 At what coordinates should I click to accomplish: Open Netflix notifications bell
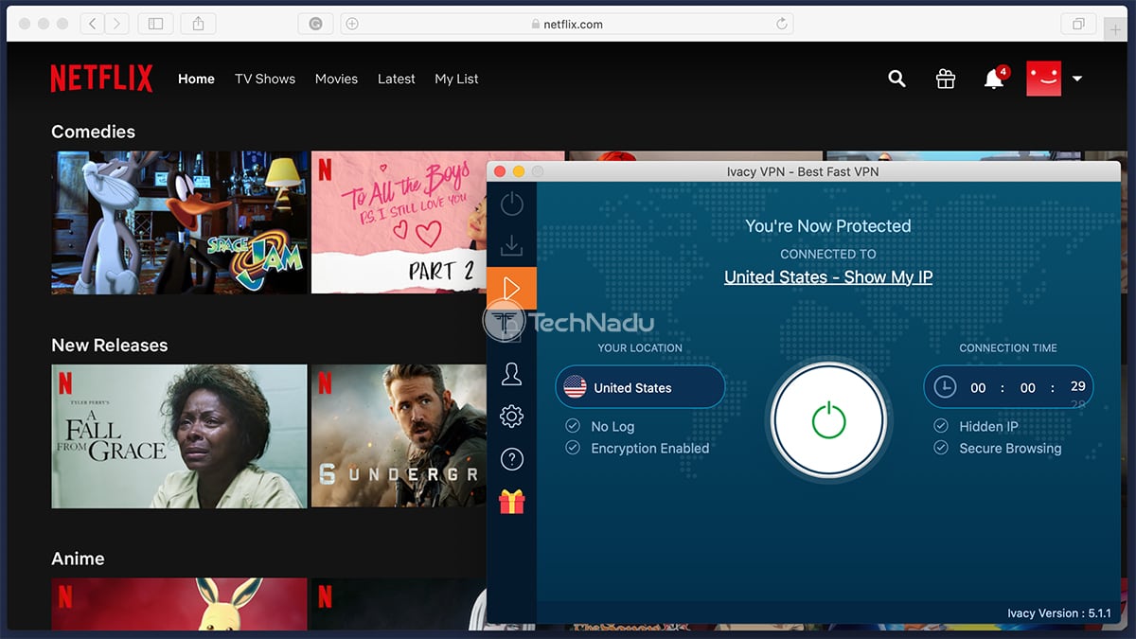point(994,79)
